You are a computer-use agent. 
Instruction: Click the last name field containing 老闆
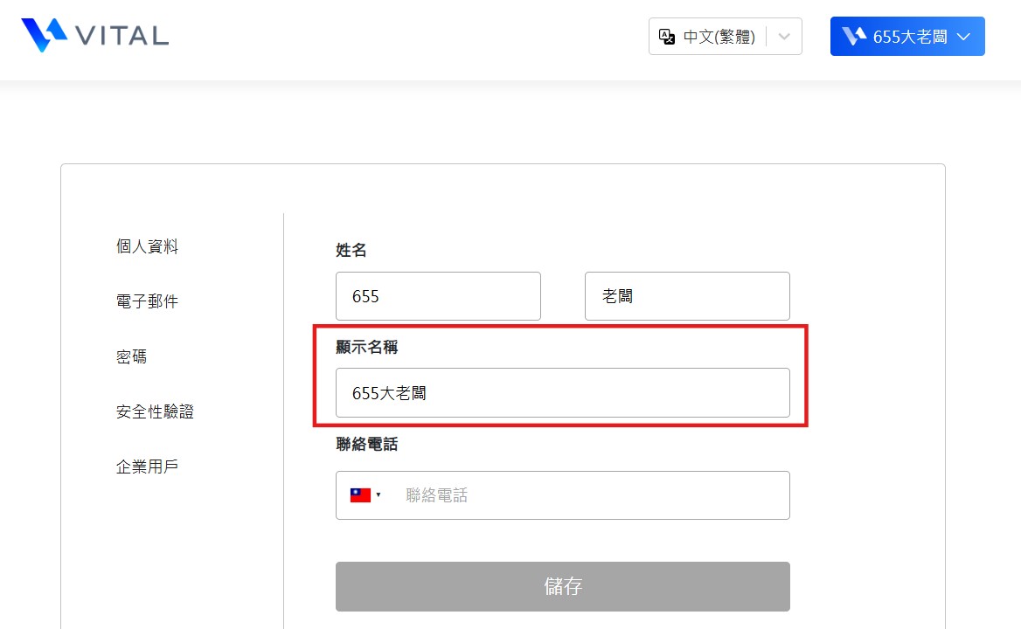pos(687,296)
